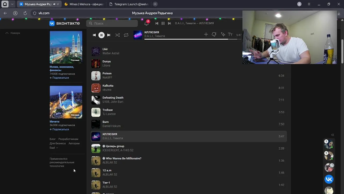Expand the tab list dropdown arrow
The image size is (344, 194).
pyautogui.click(x=12, y=4)
